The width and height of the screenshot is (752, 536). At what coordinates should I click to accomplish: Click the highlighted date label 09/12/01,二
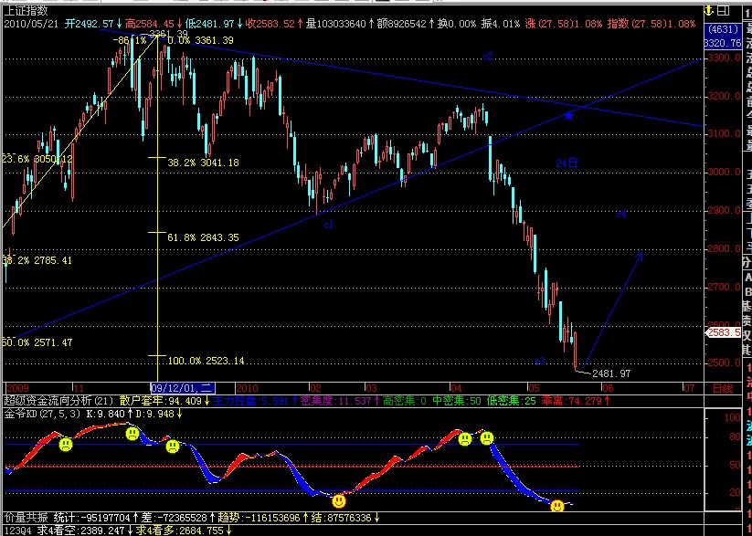[x=183, y=388]
